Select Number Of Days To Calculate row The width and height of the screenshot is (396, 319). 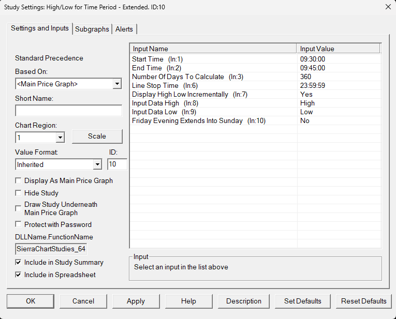[x=255, y=77]
